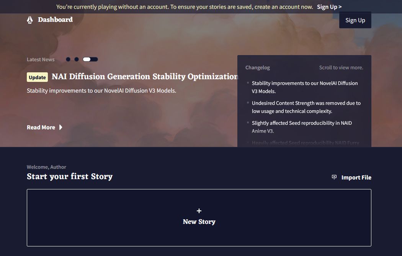Screen dimensions: 402x256
Task: Click 'Slightly affected Seed reproducibility' changelog entry
Action: (302, 127)
